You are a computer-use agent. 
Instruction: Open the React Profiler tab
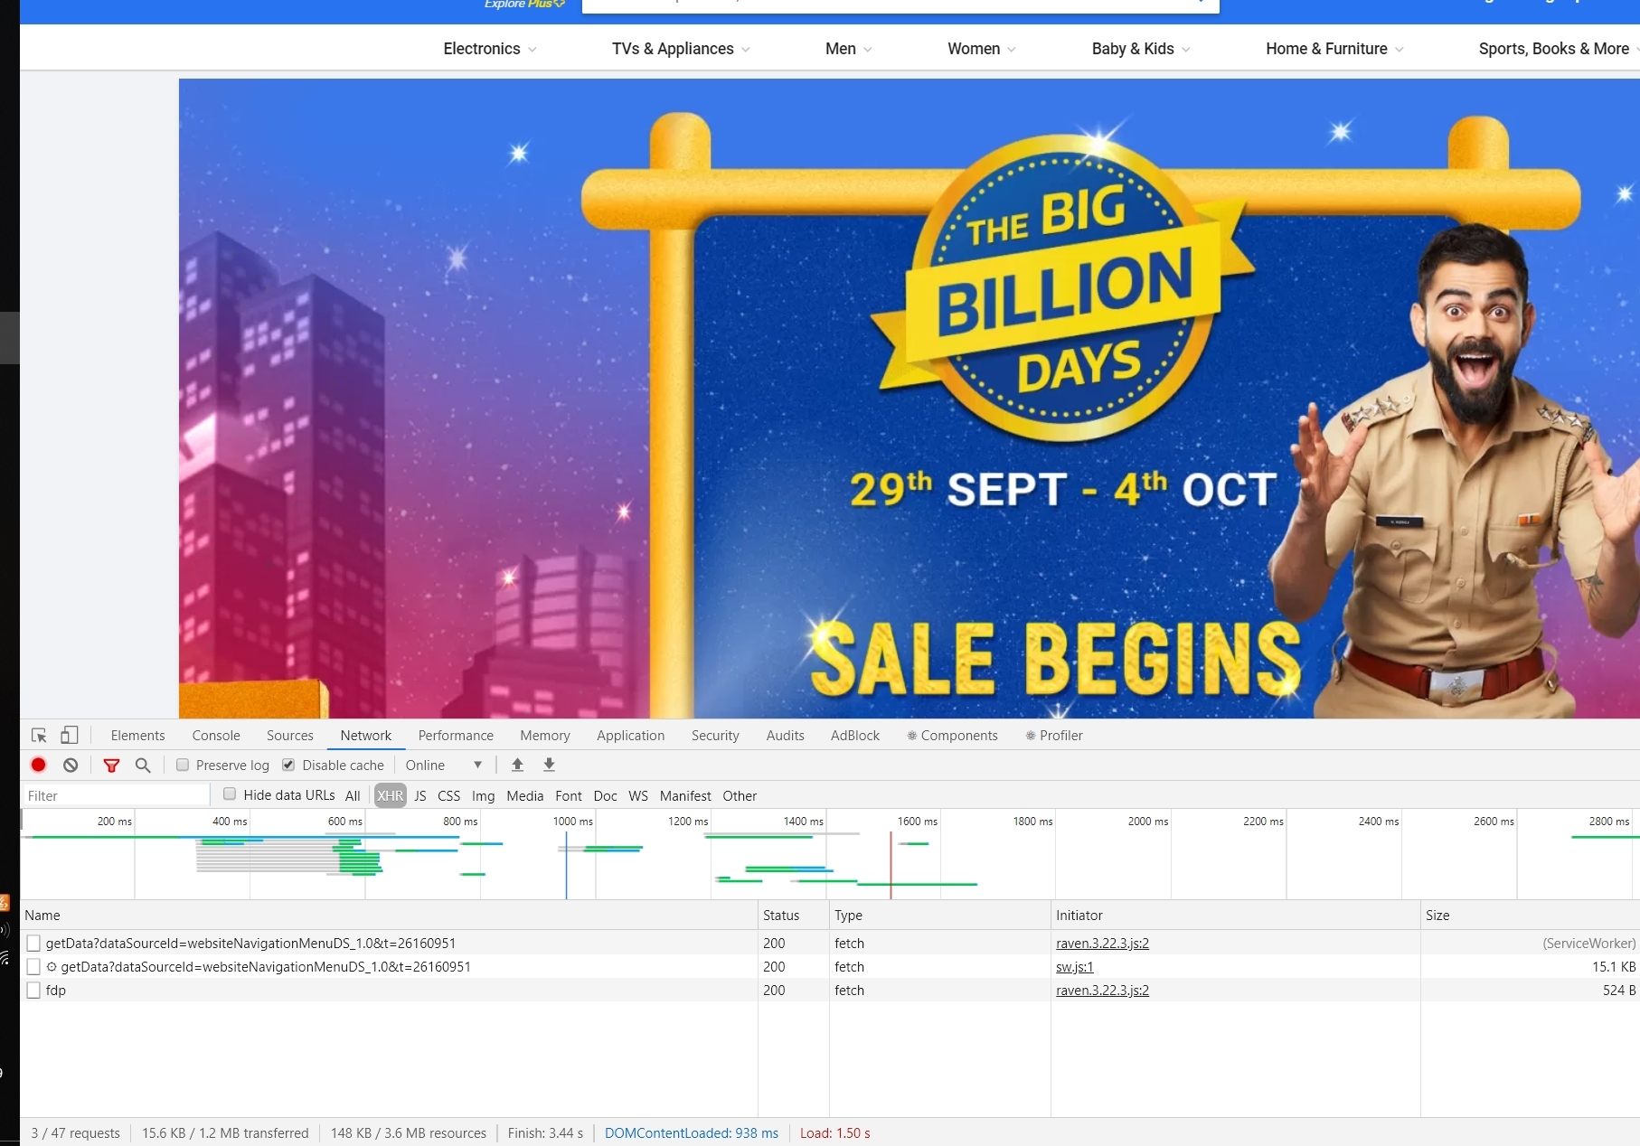point(1054,736)
